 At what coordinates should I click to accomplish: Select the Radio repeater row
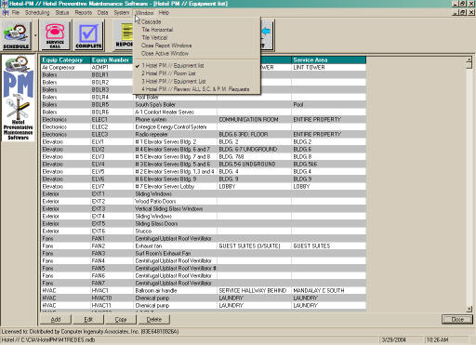(204, 134)
